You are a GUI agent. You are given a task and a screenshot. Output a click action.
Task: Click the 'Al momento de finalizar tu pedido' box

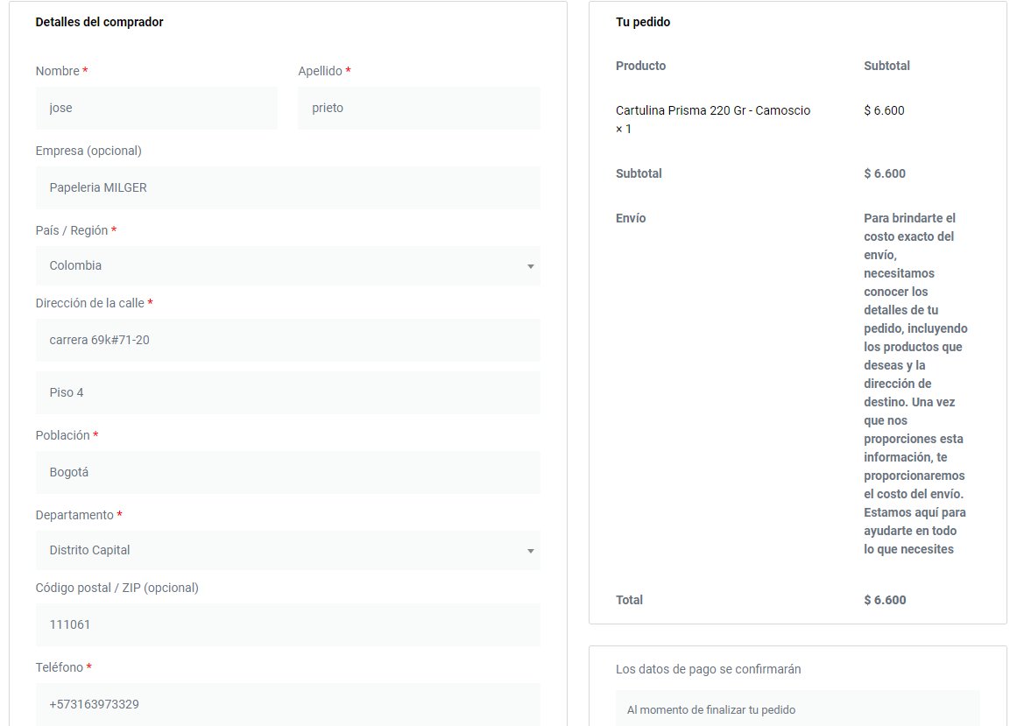(x=797, y=709)
